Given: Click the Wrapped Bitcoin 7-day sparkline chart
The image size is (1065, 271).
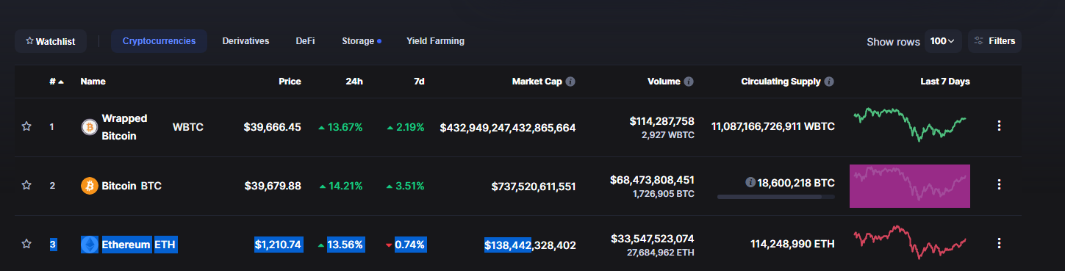Looking at the screenshot, I should point(910,124).
